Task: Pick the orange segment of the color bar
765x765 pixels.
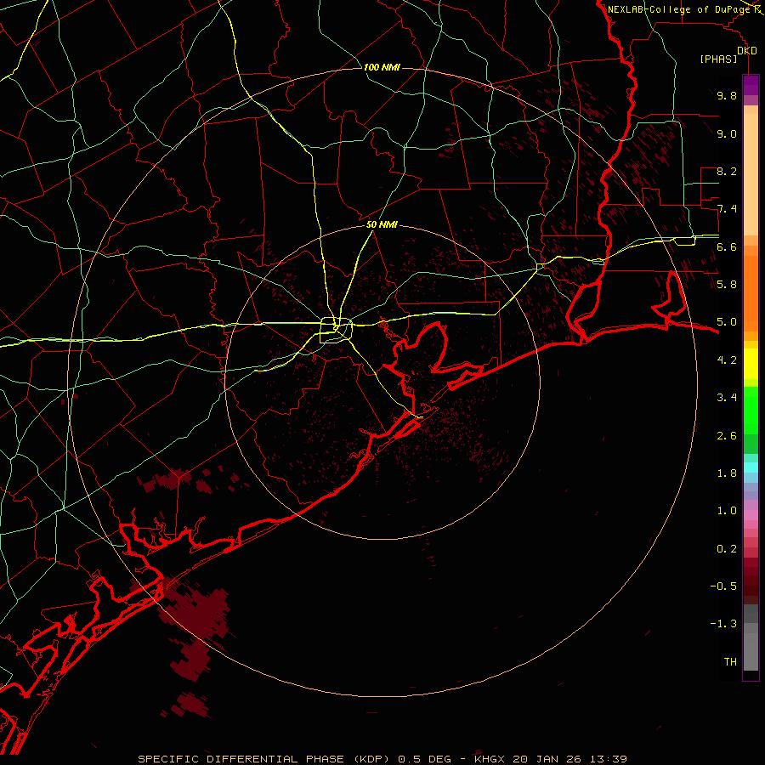Action: [x=751, y=293]
